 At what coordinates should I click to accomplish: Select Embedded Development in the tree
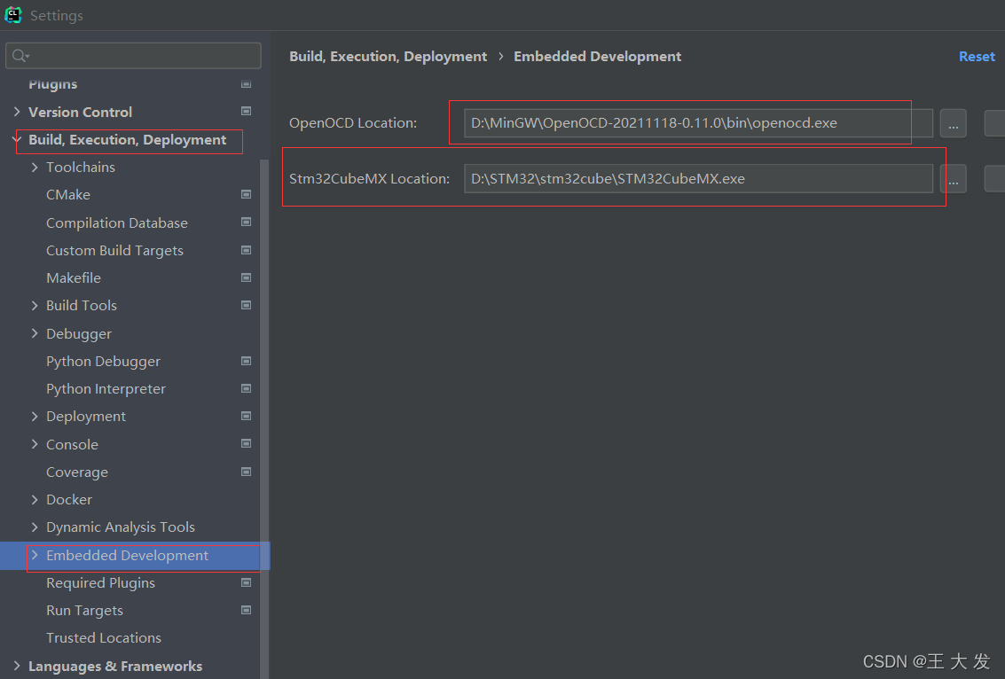coord(127,556)
